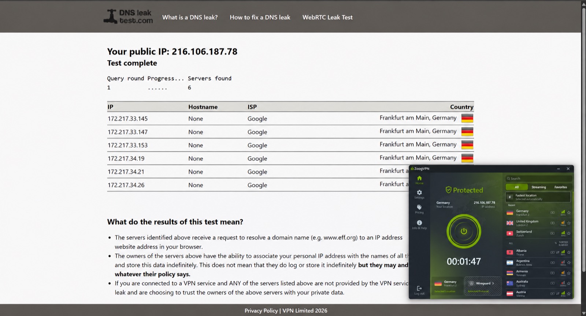The width and height of the screenshot is (586, 316).
Task: Click the Armenia flag icon
Action: click(510, 273)
